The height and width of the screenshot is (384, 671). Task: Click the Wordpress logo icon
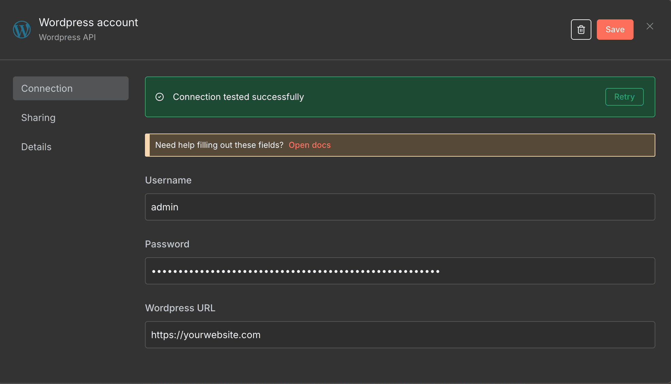pyautogui.click(x=21, y=30)
